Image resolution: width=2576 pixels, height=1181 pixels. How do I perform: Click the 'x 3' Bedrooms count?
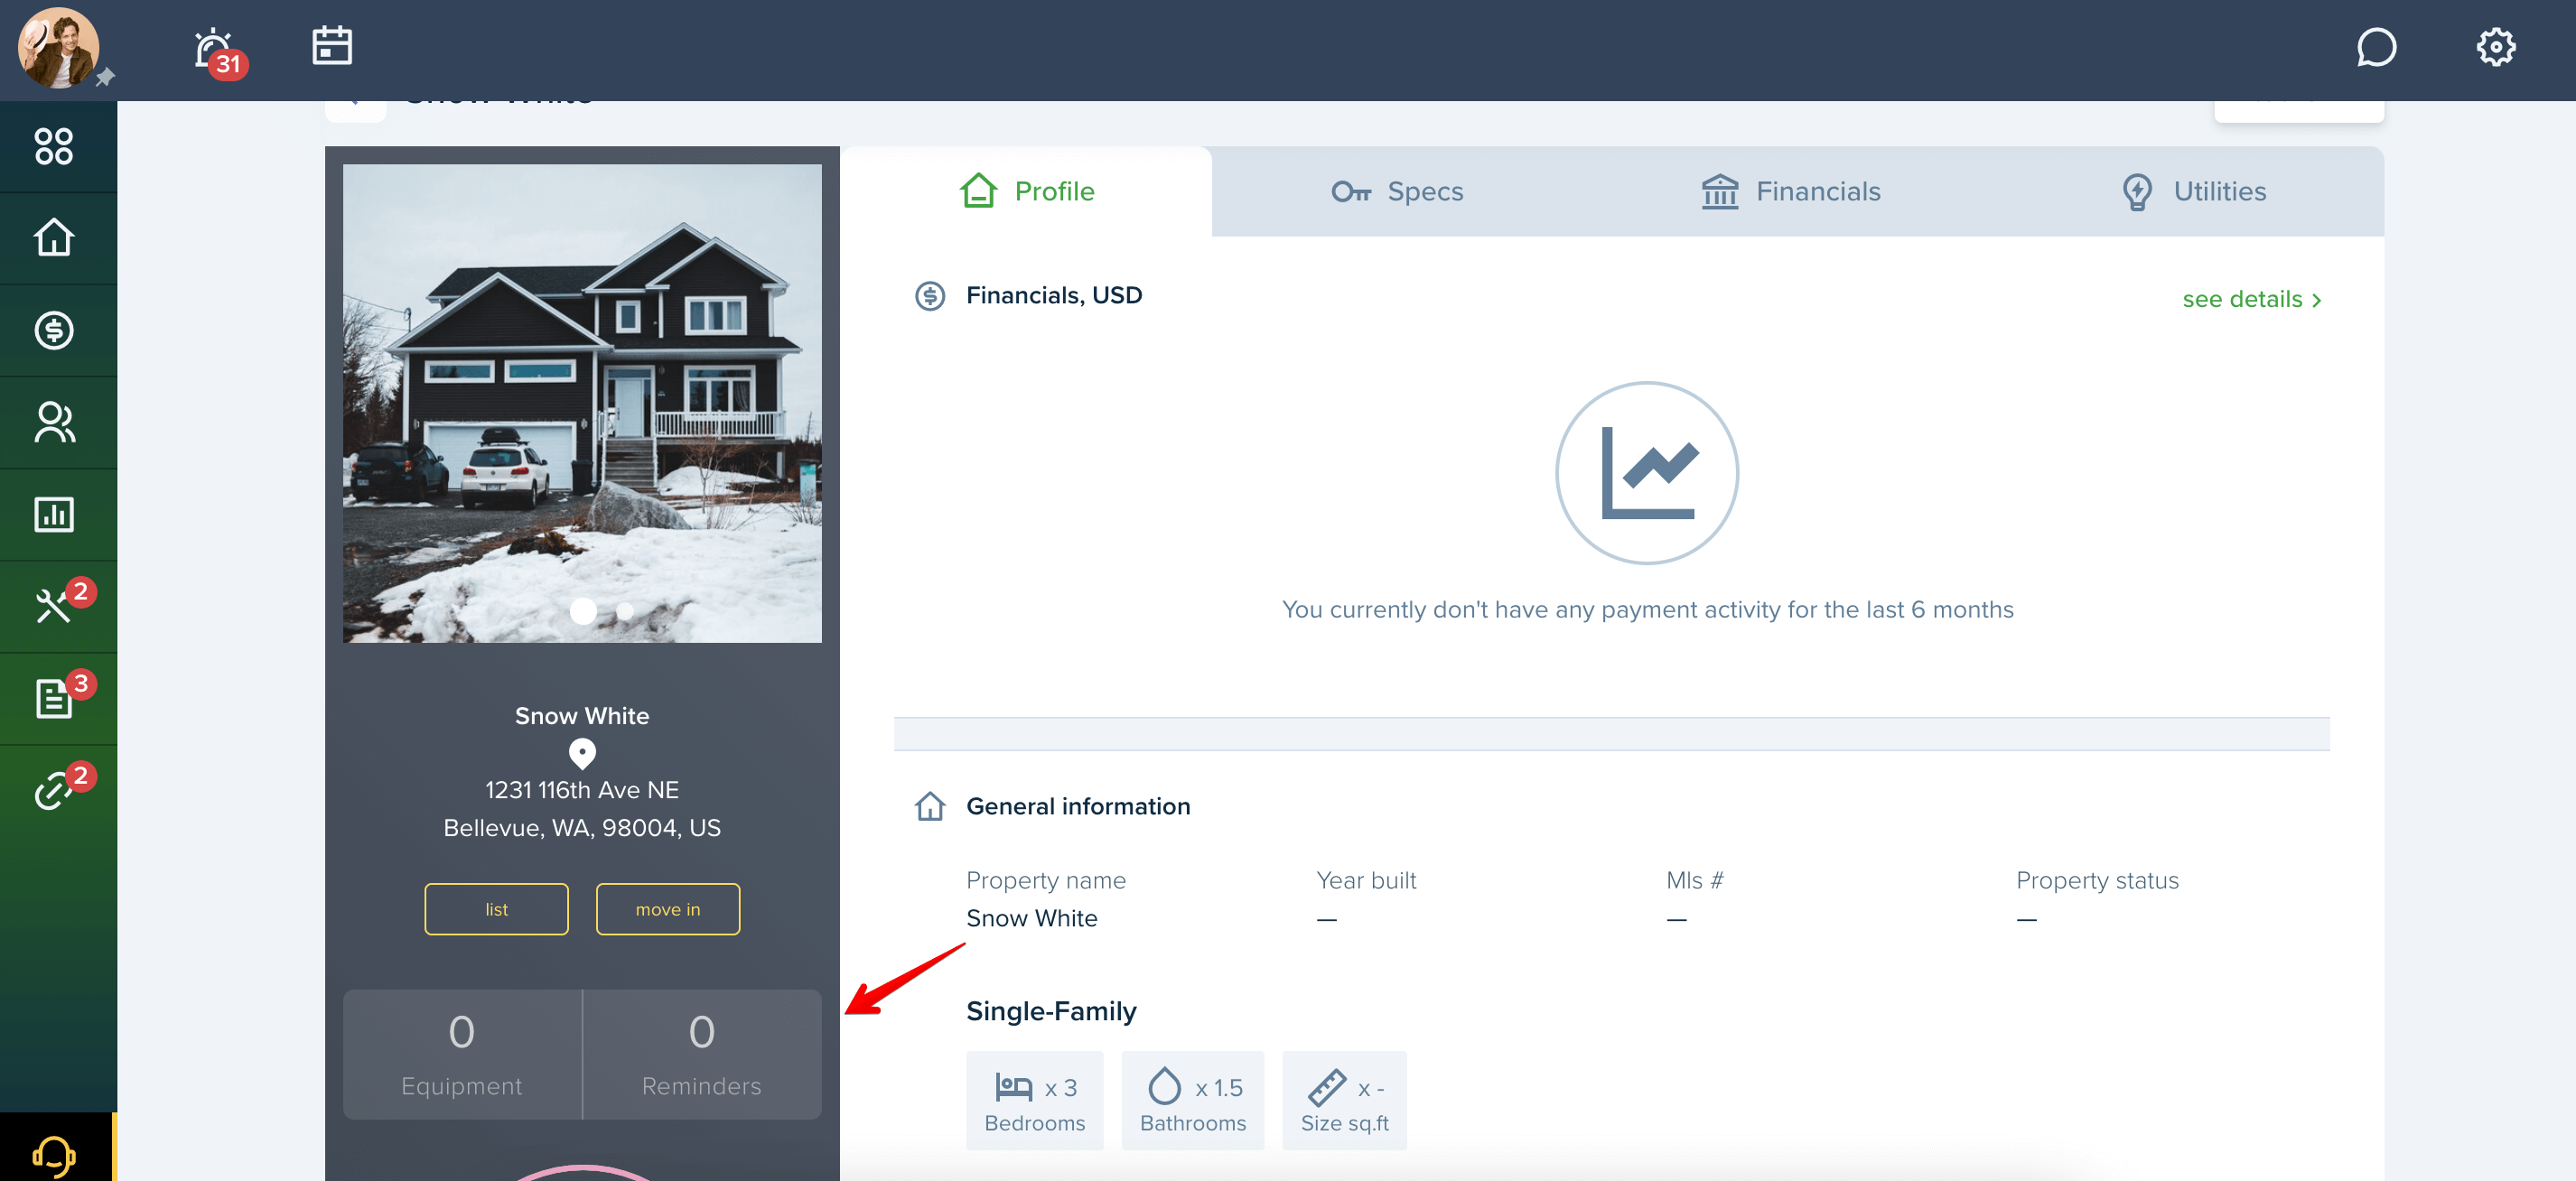pos(1061,1087)
